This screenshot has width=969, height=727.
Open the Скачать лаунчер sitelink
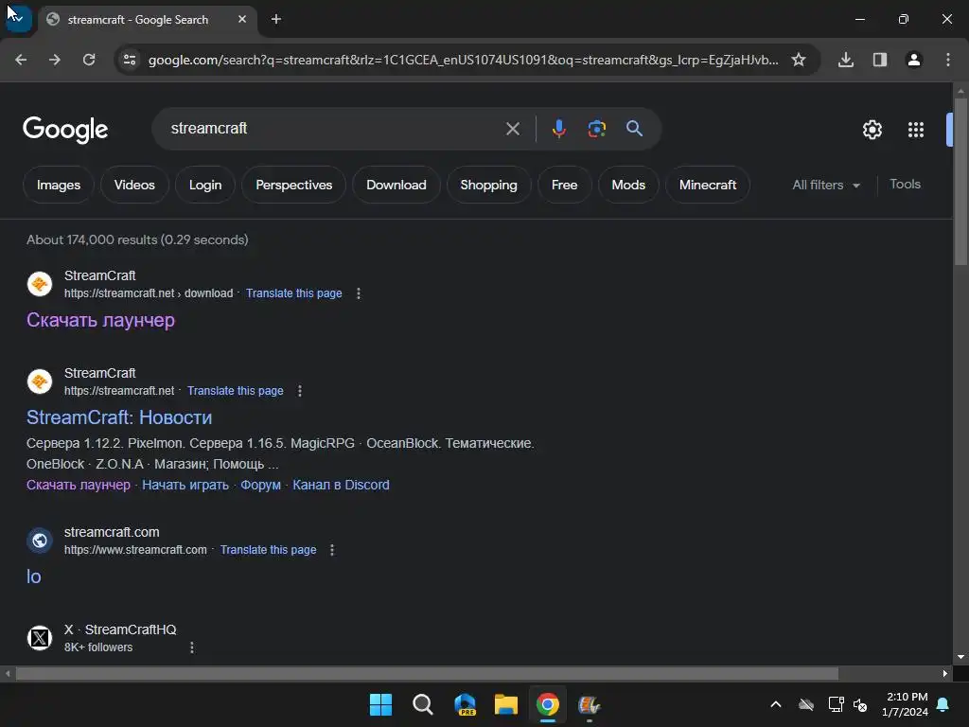[79, 485]
